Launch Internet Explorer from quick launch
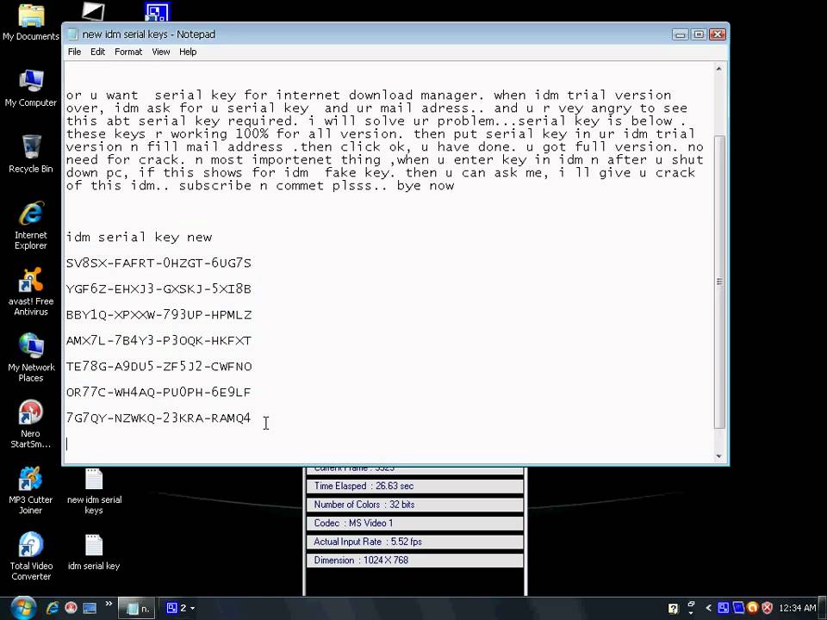The width and height of the screenshot is (827, 620). [x=53, y=608]
